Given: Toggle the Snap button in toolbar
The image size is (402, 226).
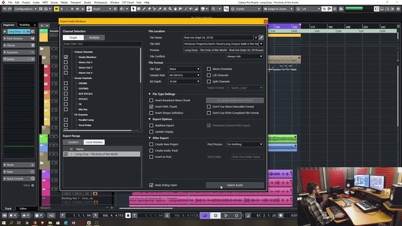Looking at the screenshot, I should (226, 9).
